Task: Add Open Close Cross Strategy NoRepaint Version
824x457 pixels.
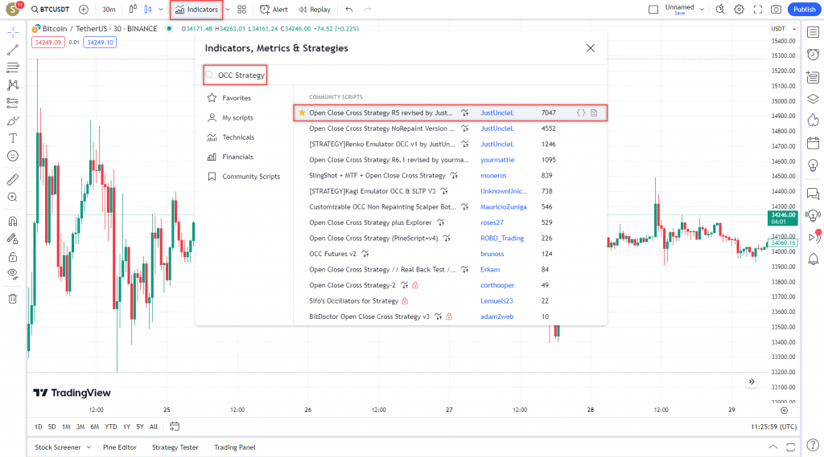Action: [381, 129]
